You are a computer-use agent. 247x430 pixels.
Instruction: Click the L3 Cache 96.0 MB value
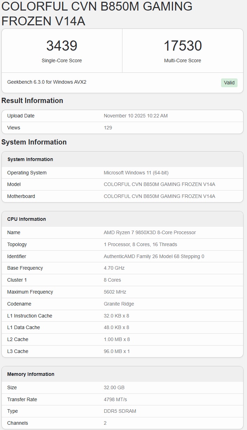[116, 351]
